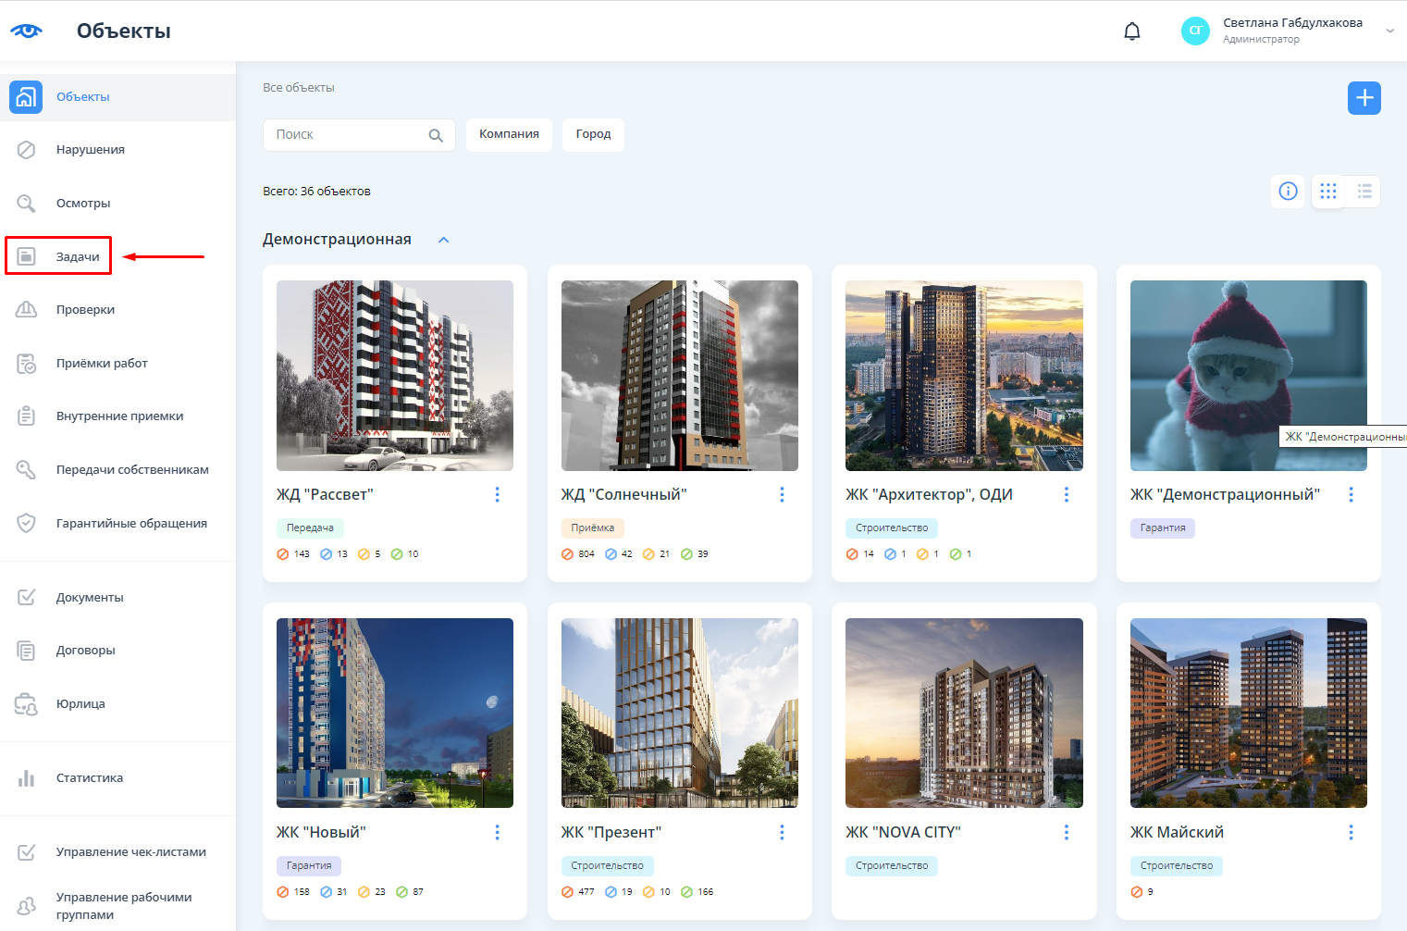The image size is (1407, 931).
Task: Click the Поиск search field
Action: click(x=347, y=135)
